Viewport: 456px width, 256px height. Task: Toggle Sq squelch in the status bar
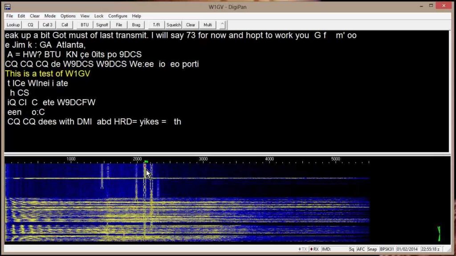pos(352,249)
